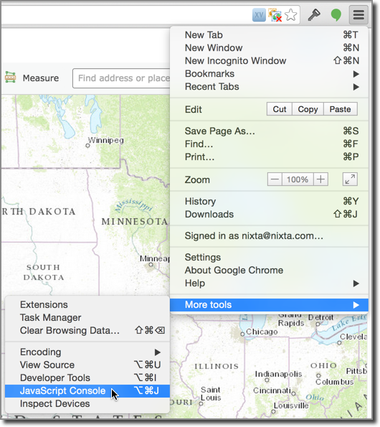Image resolution: width=380 pixels, height=427 pixels.
Task: Expand the Bookmarks submenu
Action: coord(269,74)
